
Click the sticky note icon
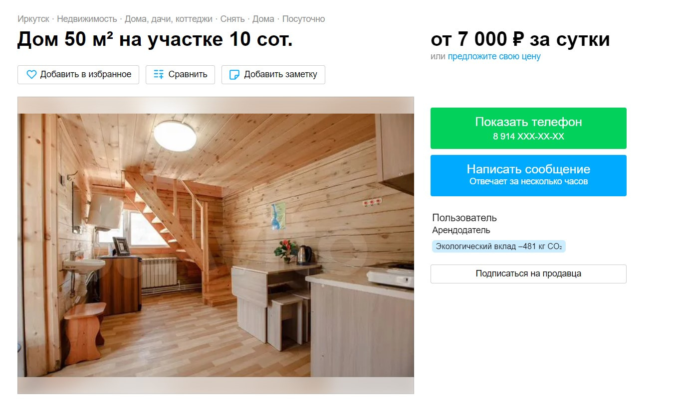click(234, 75)
